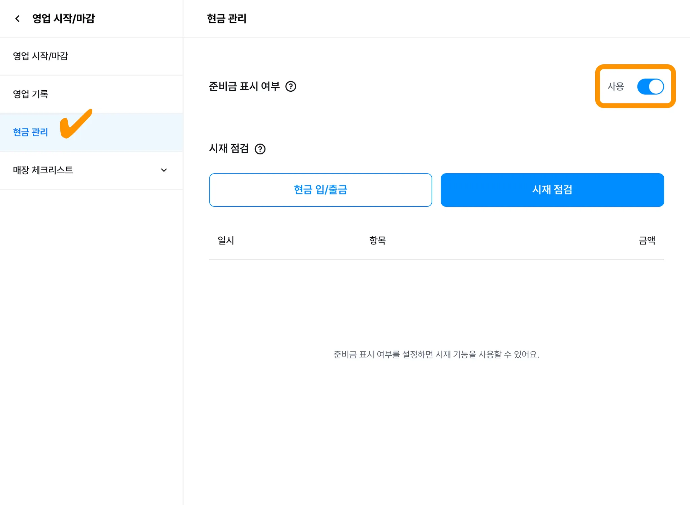Click the 금액 column header
The width and height of the screenshot is (690, 505).
647,240
